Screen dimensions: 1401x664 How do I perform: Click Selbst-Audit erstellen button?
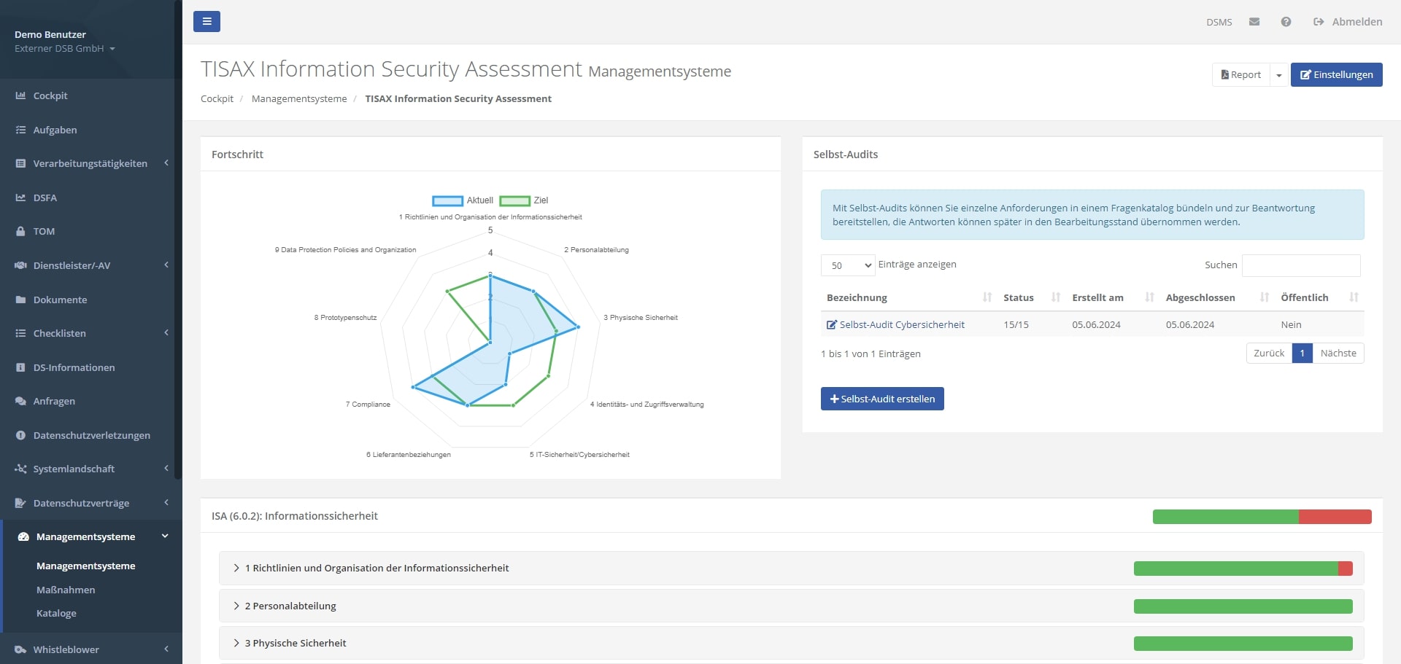click(x=882, y=399)
